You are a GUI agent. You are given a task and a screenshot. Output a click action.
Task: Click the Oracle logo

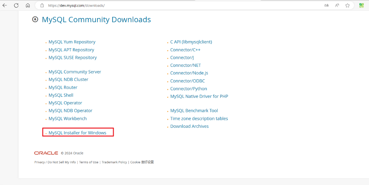(x=46, y=153)
